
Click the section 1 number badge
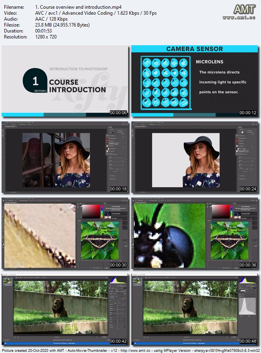tap(35, 81)
